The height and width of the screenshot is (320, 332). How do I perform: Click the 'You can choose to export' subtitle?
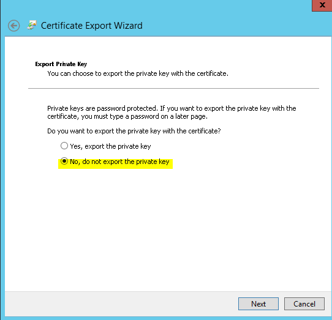138,73
